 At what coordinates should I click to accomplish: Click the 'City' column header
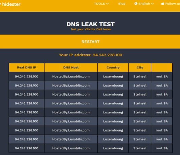140,67
